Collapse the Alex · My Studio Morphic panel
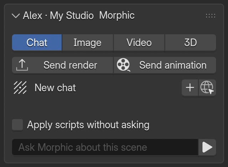Viewport: 228px width, 167px height. 16,16
